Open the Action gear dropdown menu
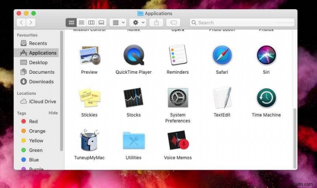 tap(138, 23)
